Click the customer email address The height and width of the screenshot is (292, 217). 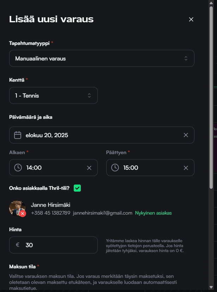pyautogui.click(x=102, y=213)
